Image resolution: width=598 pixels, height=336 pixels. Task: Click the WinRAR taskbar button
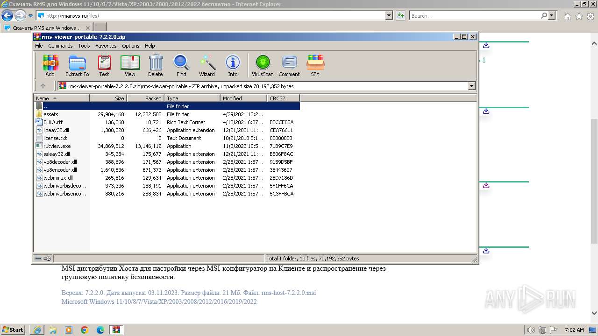click(116, 329)
